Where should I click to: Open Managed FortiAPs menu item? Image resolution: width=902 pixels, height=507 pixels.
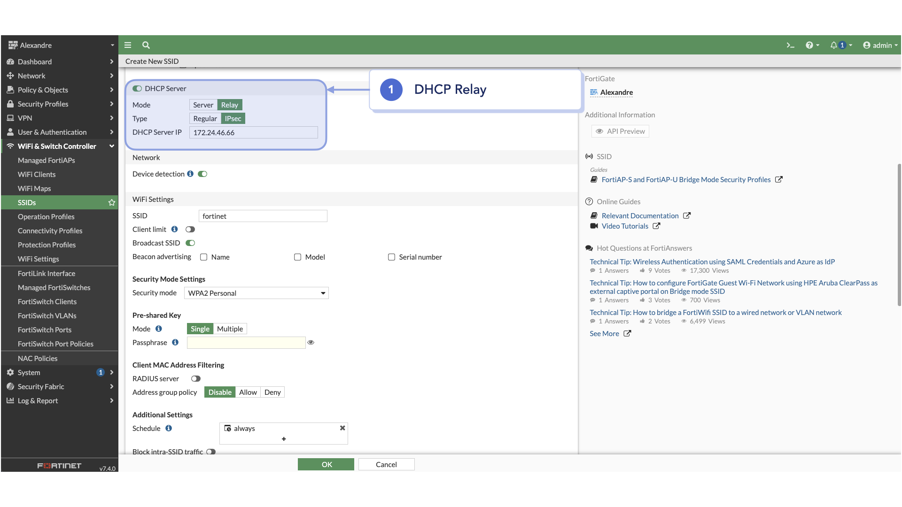click(47, 160)
